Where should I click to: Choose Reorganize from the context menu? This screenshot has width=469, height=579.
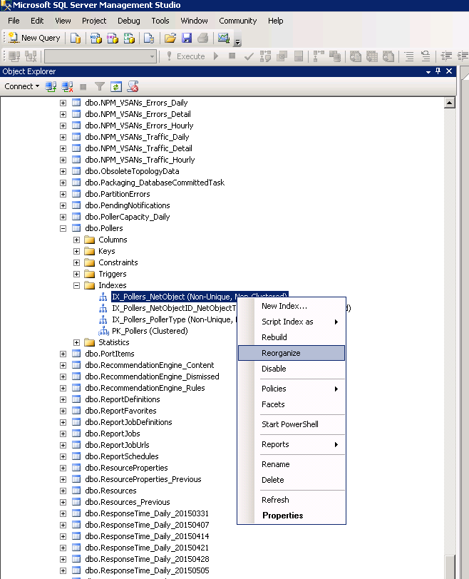click(x=292, y=353)
